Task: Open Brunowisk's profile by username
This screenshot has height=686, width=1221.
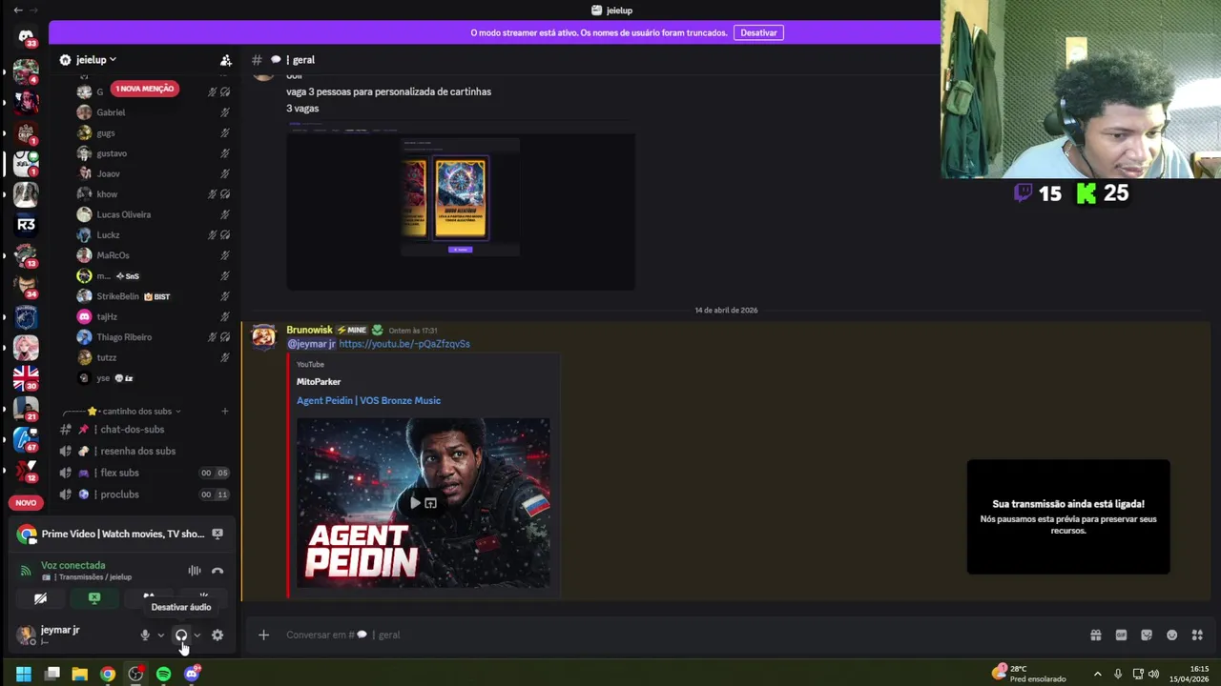Action: point(309,330)
